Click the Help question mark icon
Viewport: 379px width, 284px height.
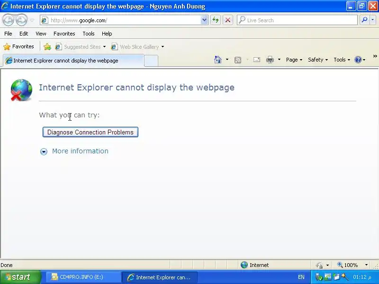358,60
